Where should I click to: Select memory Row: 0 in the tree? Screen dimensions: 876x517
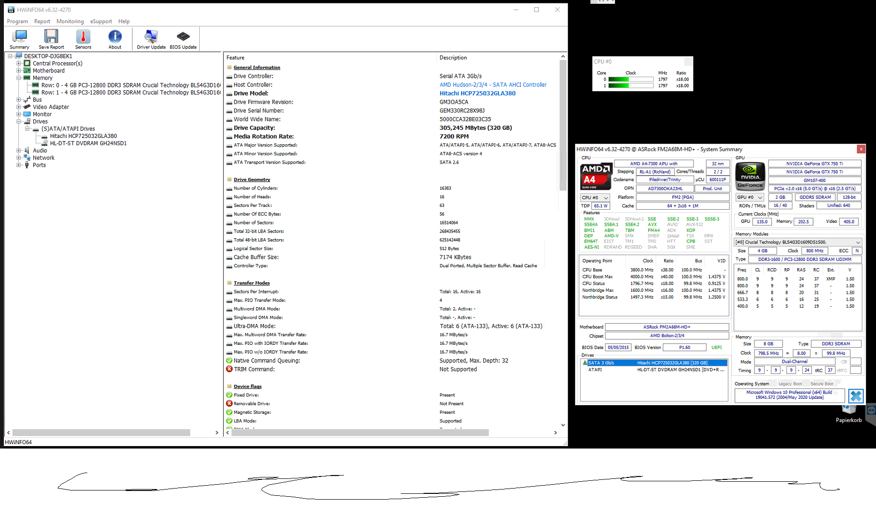click(x=130, y=85)
